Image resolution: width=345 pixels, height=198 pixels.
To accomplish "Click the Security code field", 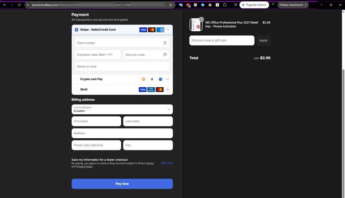I will [x=146, y=55].
